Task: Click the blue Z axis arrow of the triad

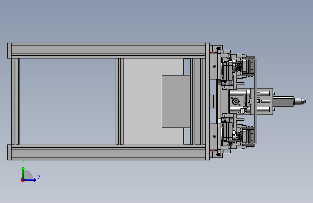Action: pyautogui.click(x=30, y=180)
